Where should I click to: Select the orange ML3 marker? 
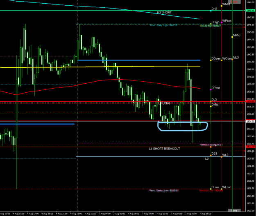click(x=232, y=60)
